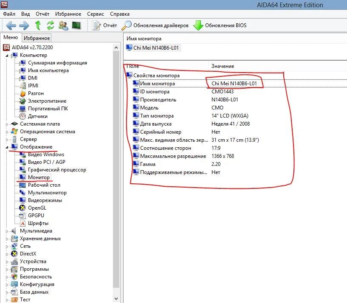Click the Хранение данных drives icon
Screen dimensions: 347x303
click(x=14, y=238)
